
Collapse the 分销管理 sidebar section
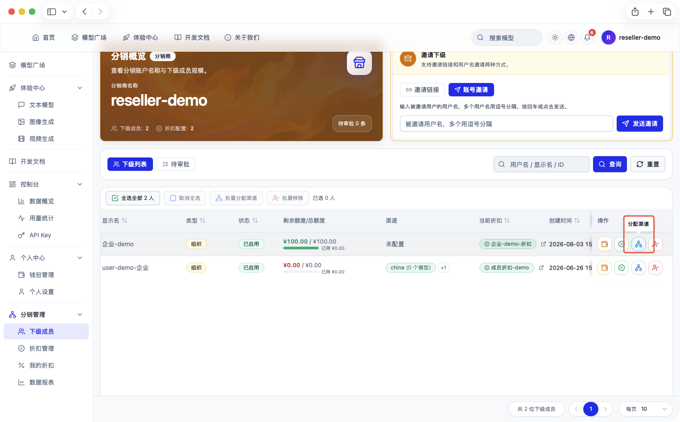(x=80, y=314)
